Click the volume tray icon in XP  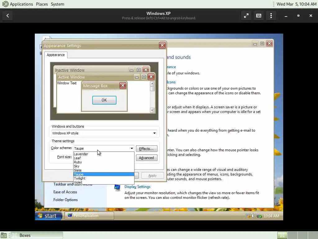(x=253, y=216)
